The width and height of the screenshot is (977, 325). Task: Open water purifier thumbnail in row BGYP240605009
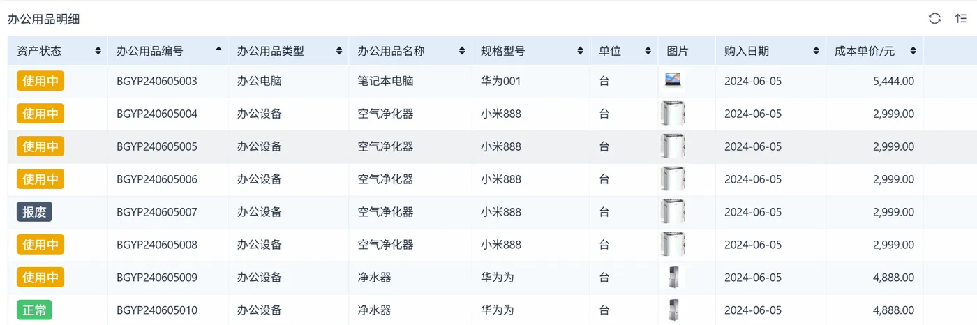(x=673, y=277)
